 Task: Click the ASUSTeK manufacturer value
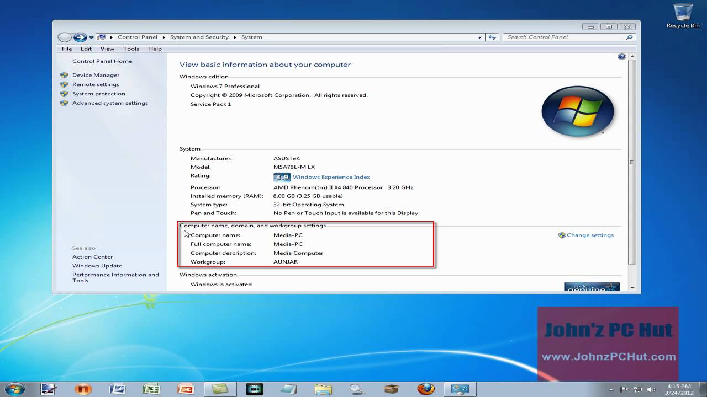287,158
